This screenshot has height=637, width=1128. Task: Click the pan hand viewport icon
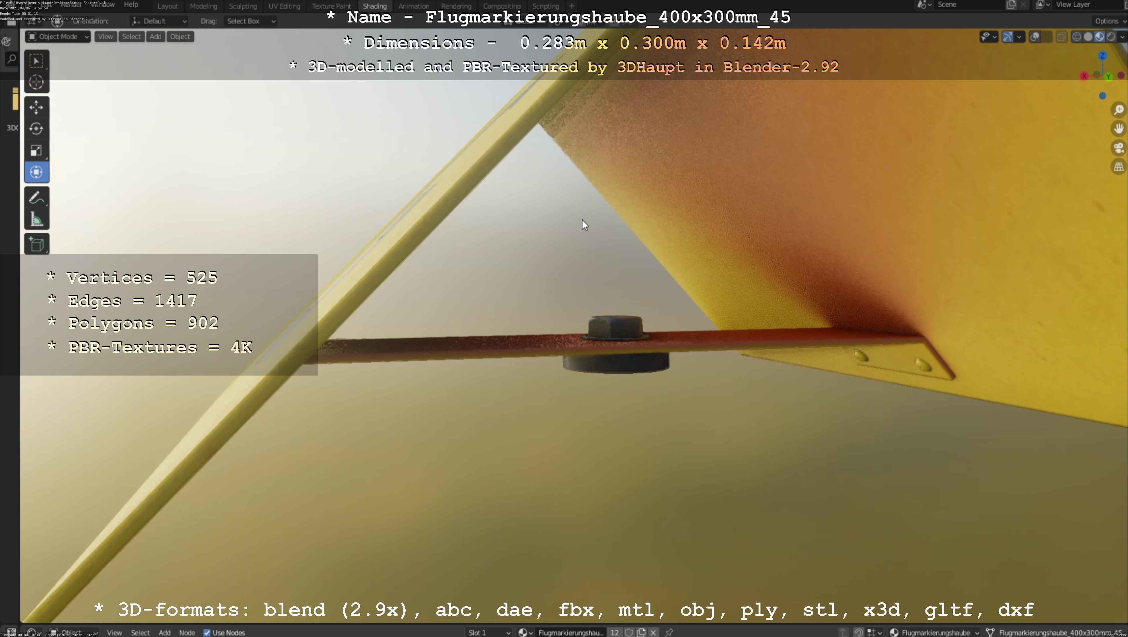[1119, 129]
